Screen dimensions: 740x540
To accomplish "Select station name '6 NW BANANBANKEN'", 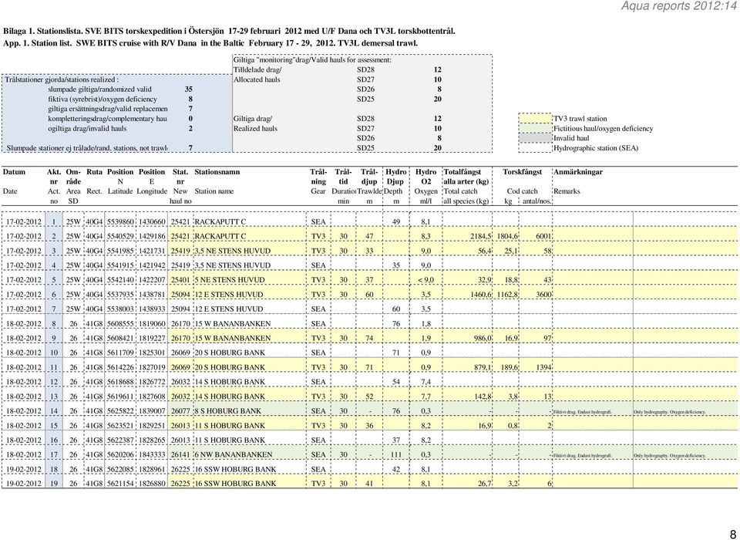I will [234, 454].
